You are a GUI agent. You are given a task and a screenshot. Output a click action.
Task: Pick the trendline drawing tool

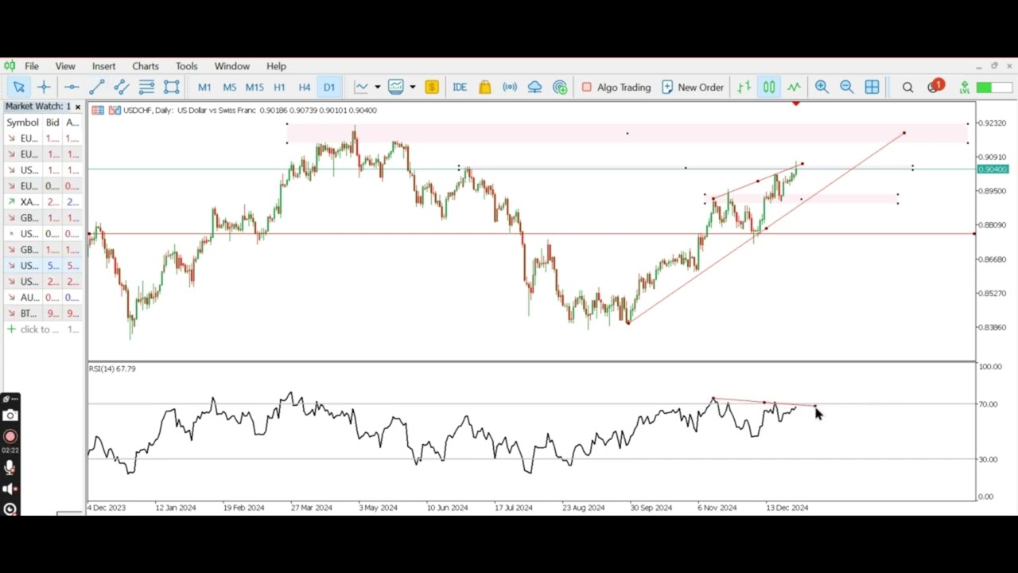coord(97,88)
